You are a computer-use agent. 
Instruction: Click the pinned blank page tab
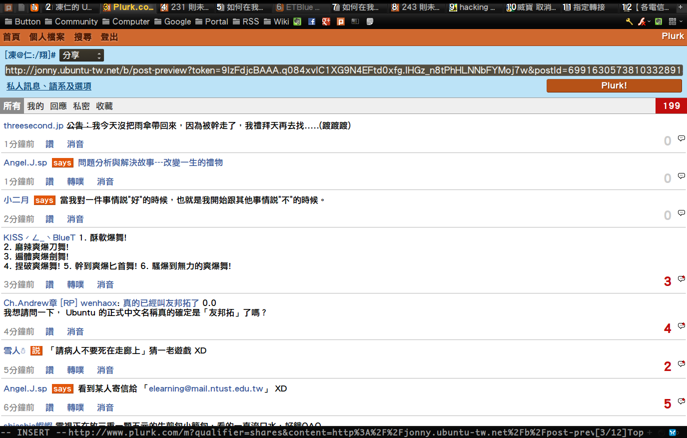[x=21, y=7]
